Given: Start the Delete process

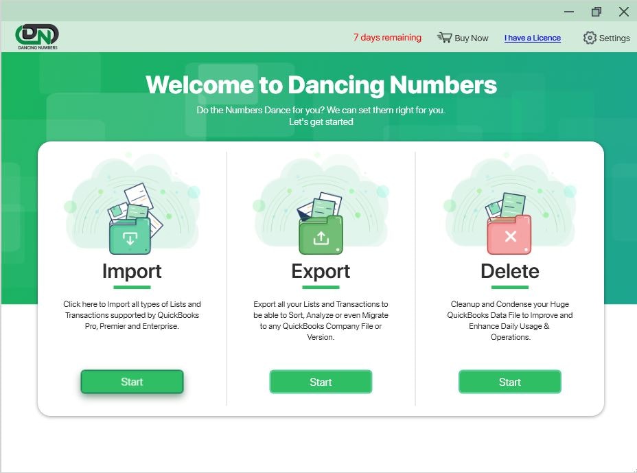Looking at the screenshot, I should (x=509, y=382).
